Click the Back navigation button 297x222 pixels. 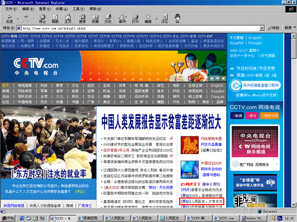(x=9, y=19)
